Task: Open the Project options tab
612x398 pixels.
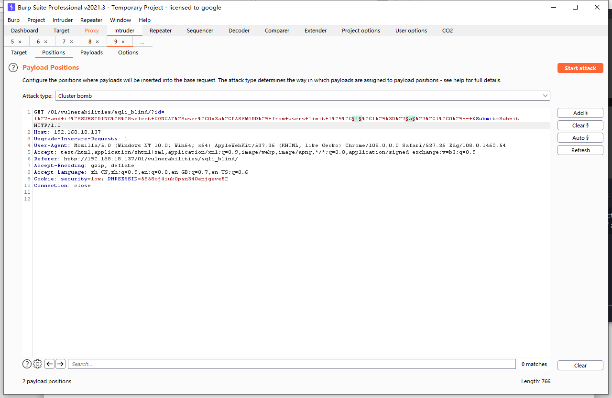Action: point(361,31)
